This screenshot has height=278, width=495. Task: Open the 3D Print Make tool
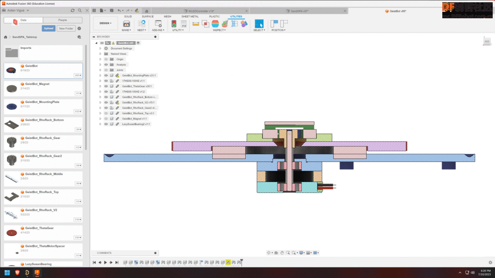tap(126, 24)
